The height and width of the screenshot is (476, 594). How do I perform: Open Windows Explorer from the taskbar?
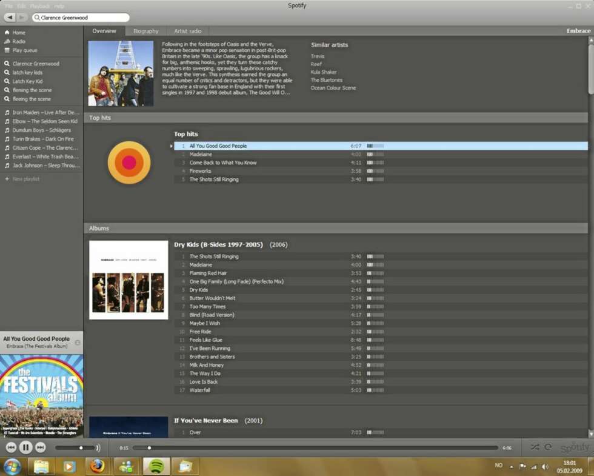pyautogui.click(x=41, y=466)
